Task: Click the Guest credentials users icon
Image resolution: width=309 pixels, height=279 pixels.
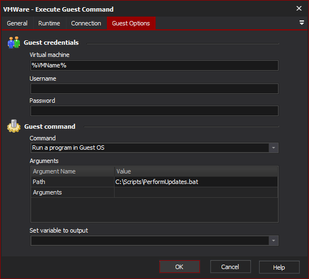Action: (x=14, y=43)
